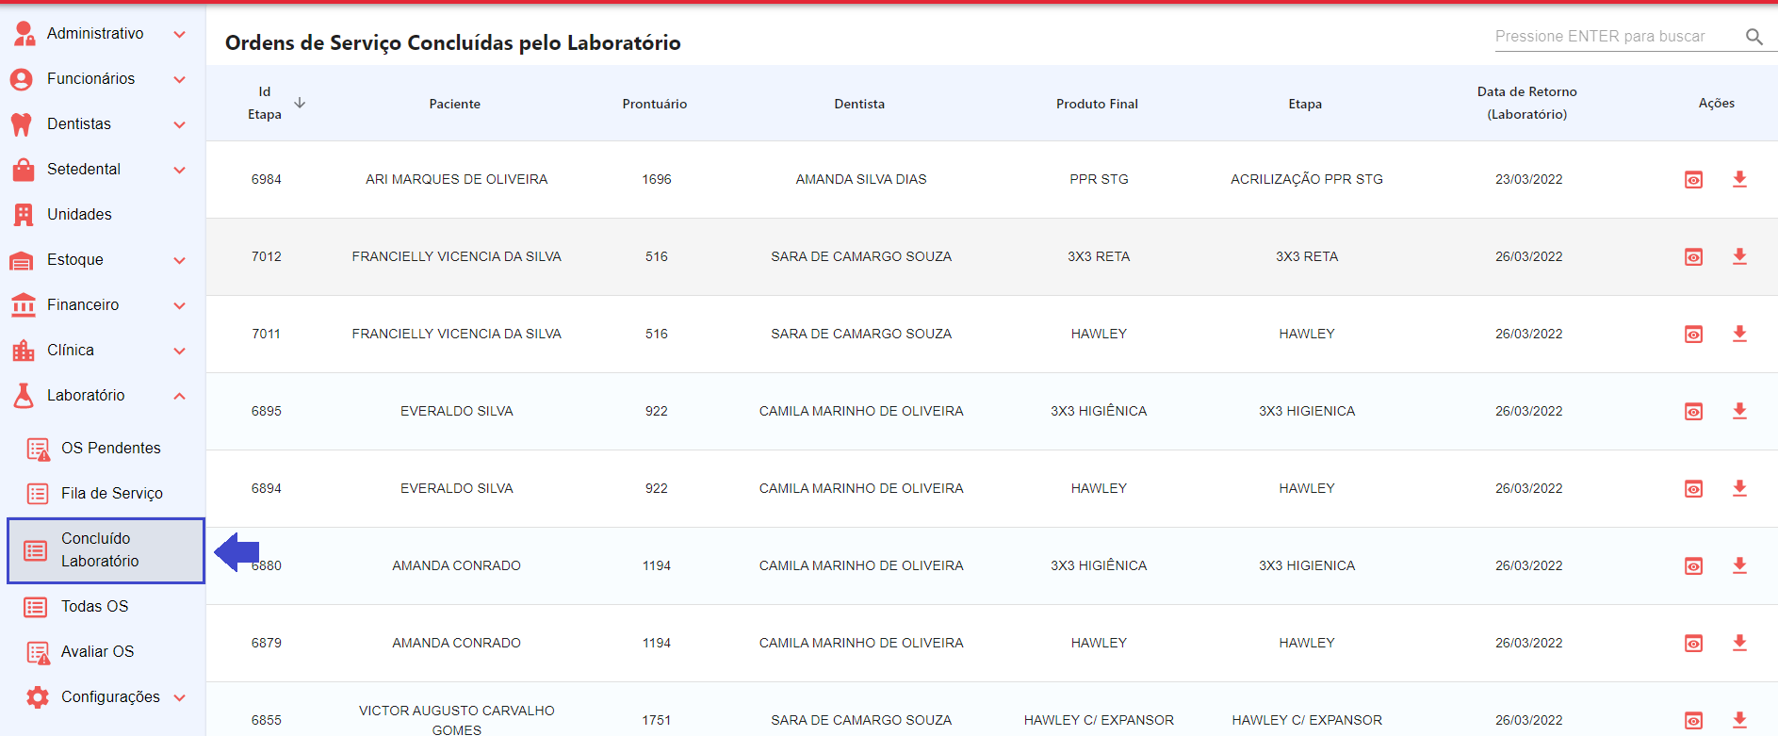Open the Unidades page

(x=79, y=215)
